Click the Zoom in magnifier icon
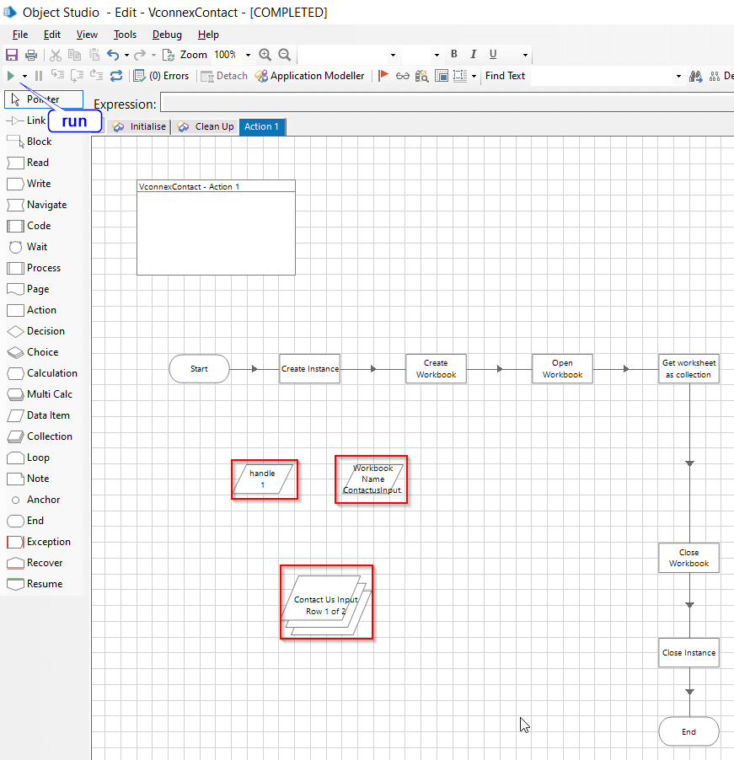 tap(265, 55)
